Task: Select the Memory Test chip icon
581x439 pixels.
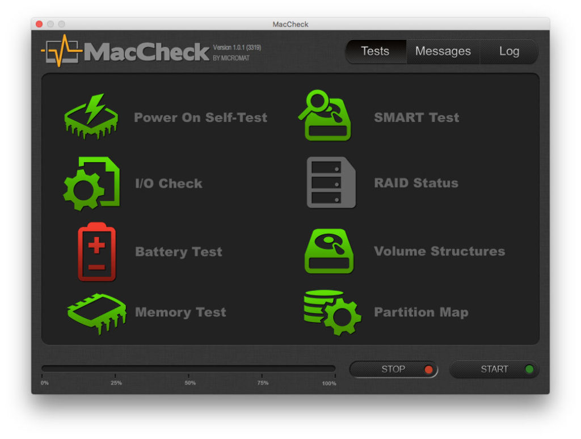Action: click(96, 314)
